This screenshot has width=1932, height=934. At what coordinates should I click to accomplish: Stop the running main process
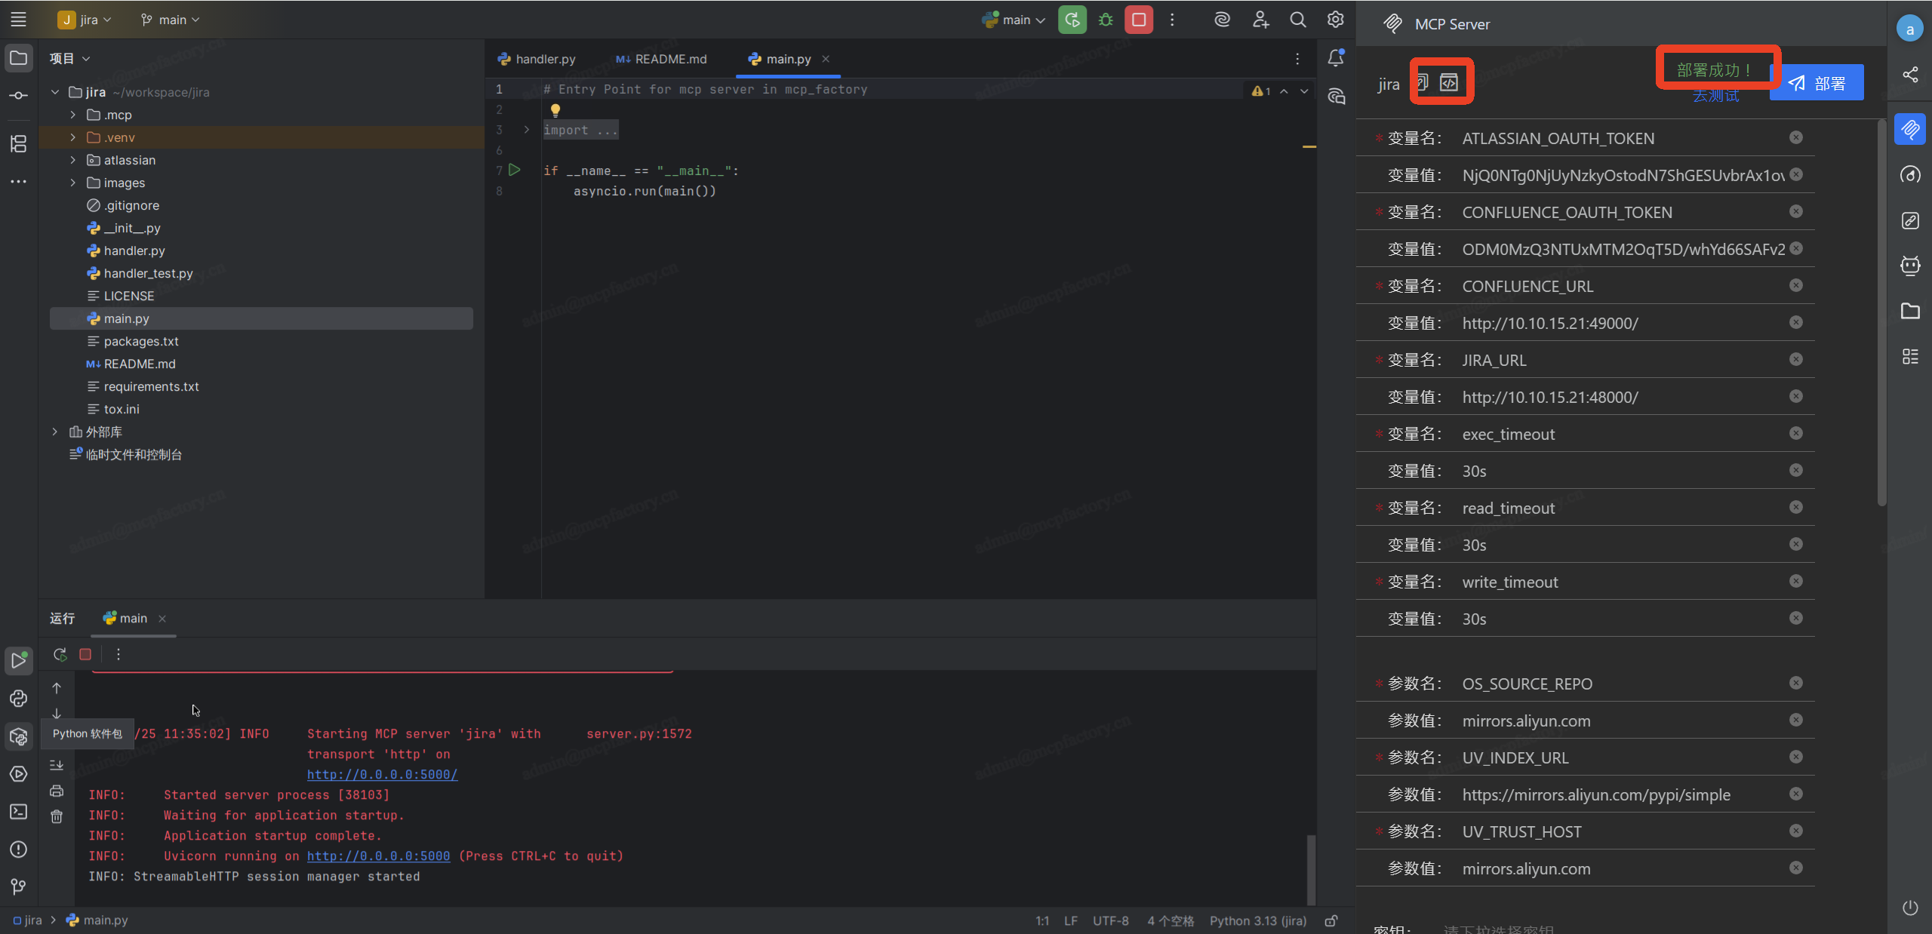[x=1139, y=20]
